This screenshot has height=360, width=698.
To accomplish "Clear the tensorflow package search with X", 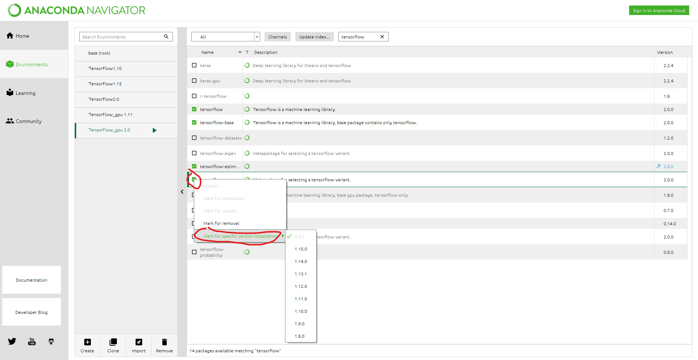I will click(382, 37).
